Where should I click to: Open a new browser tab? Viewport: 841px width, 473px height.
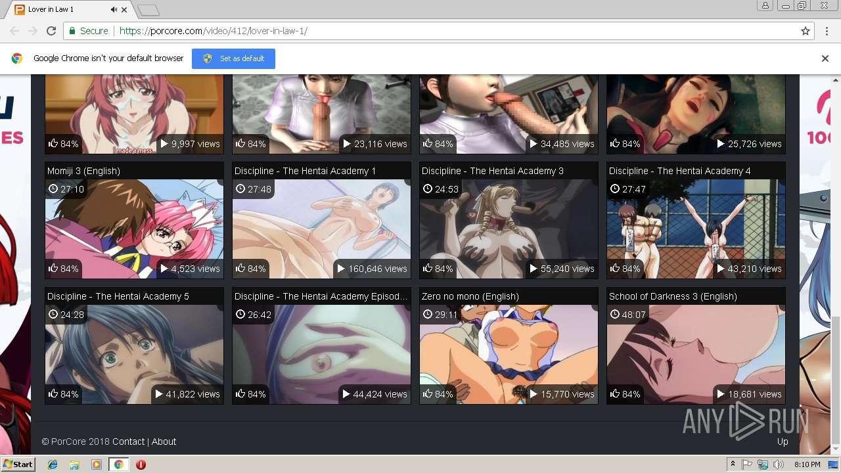pyautogui.click(x=148, y=10)
